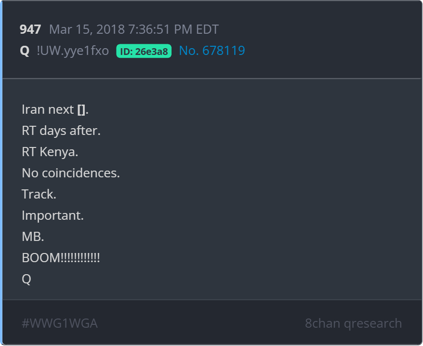This screenshot has height=346, width=423.
Task: Click the Q signature ending the post body
Action: 26,279
